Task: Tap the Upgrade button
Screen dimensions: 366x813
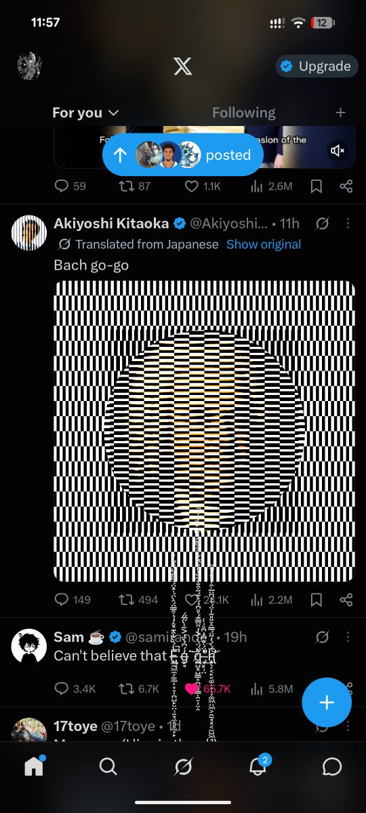Action: pyautogui.click(x=317, y=66)
